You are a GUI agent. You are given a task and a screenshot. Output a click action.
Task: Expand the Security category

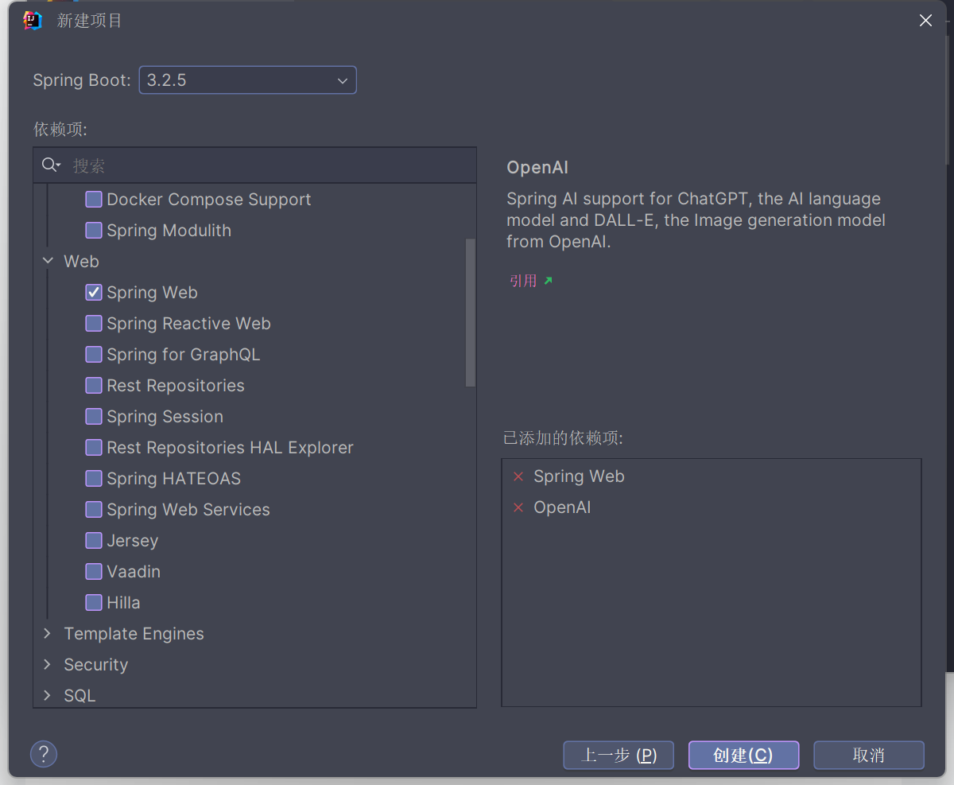[48, 664]
